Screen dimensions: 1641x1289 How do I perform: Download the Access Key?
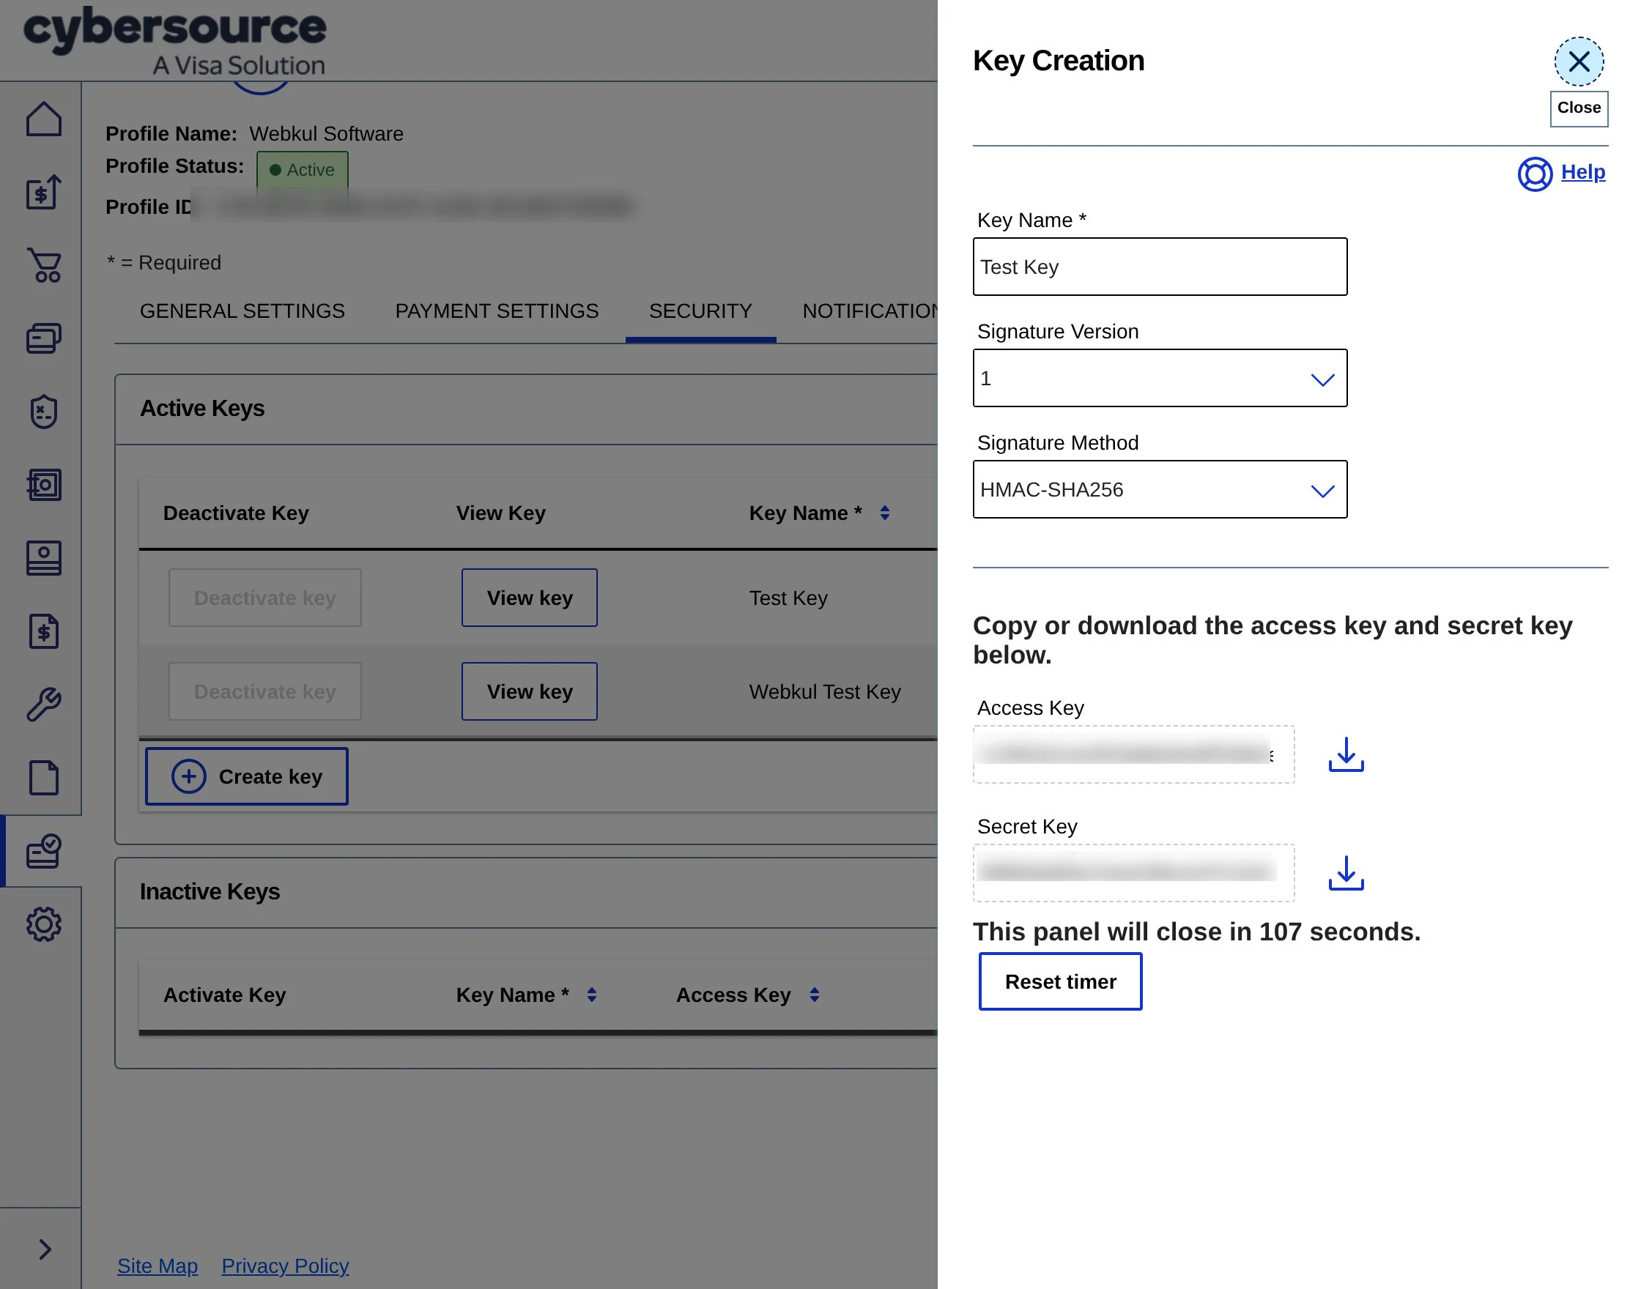click(1346, 754)
